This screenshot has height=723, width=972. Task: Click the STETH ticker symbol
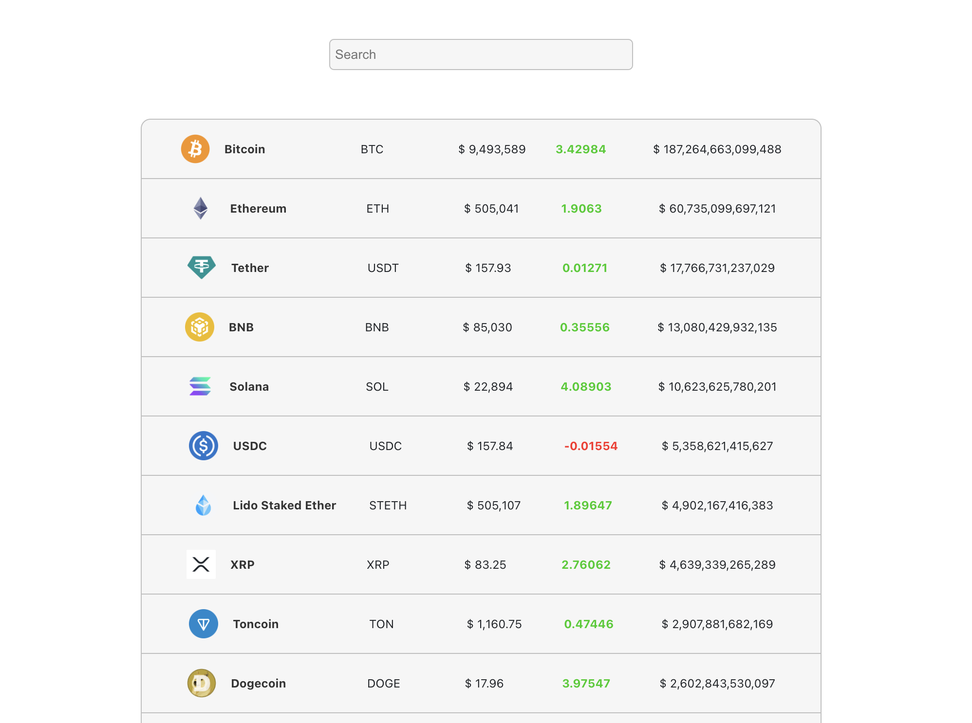pyautogui.click(x=388, y=506)
